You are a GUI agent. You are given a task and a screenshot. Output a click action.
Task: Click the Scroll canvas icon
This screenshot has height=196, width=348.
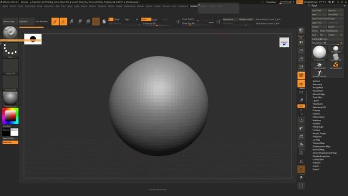pos(301,42)
